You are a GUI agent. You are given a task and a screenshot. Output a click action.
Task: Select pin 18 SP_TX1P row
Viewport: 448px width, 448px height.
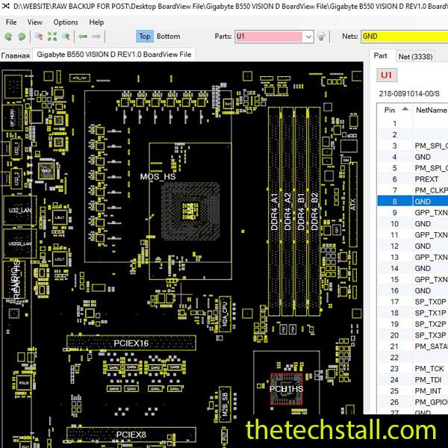click(x=413, y=313)
